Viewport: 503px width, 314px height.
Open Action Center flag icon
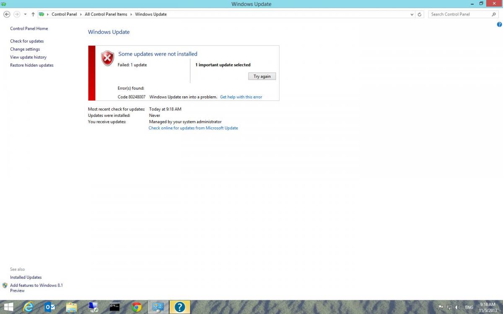[x=441, y=307]
